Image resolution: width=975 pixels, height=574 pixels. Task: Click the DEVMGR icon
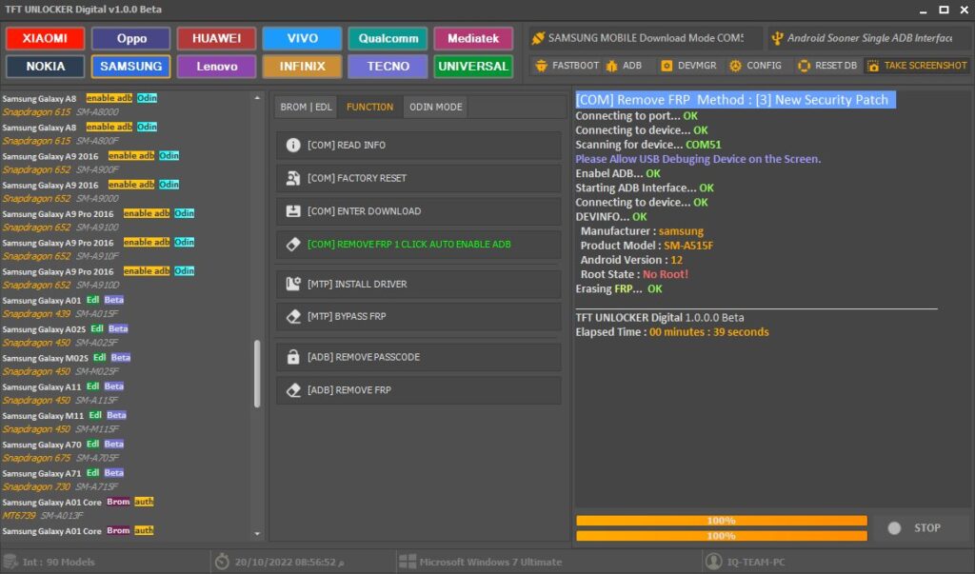click(666, 66)
